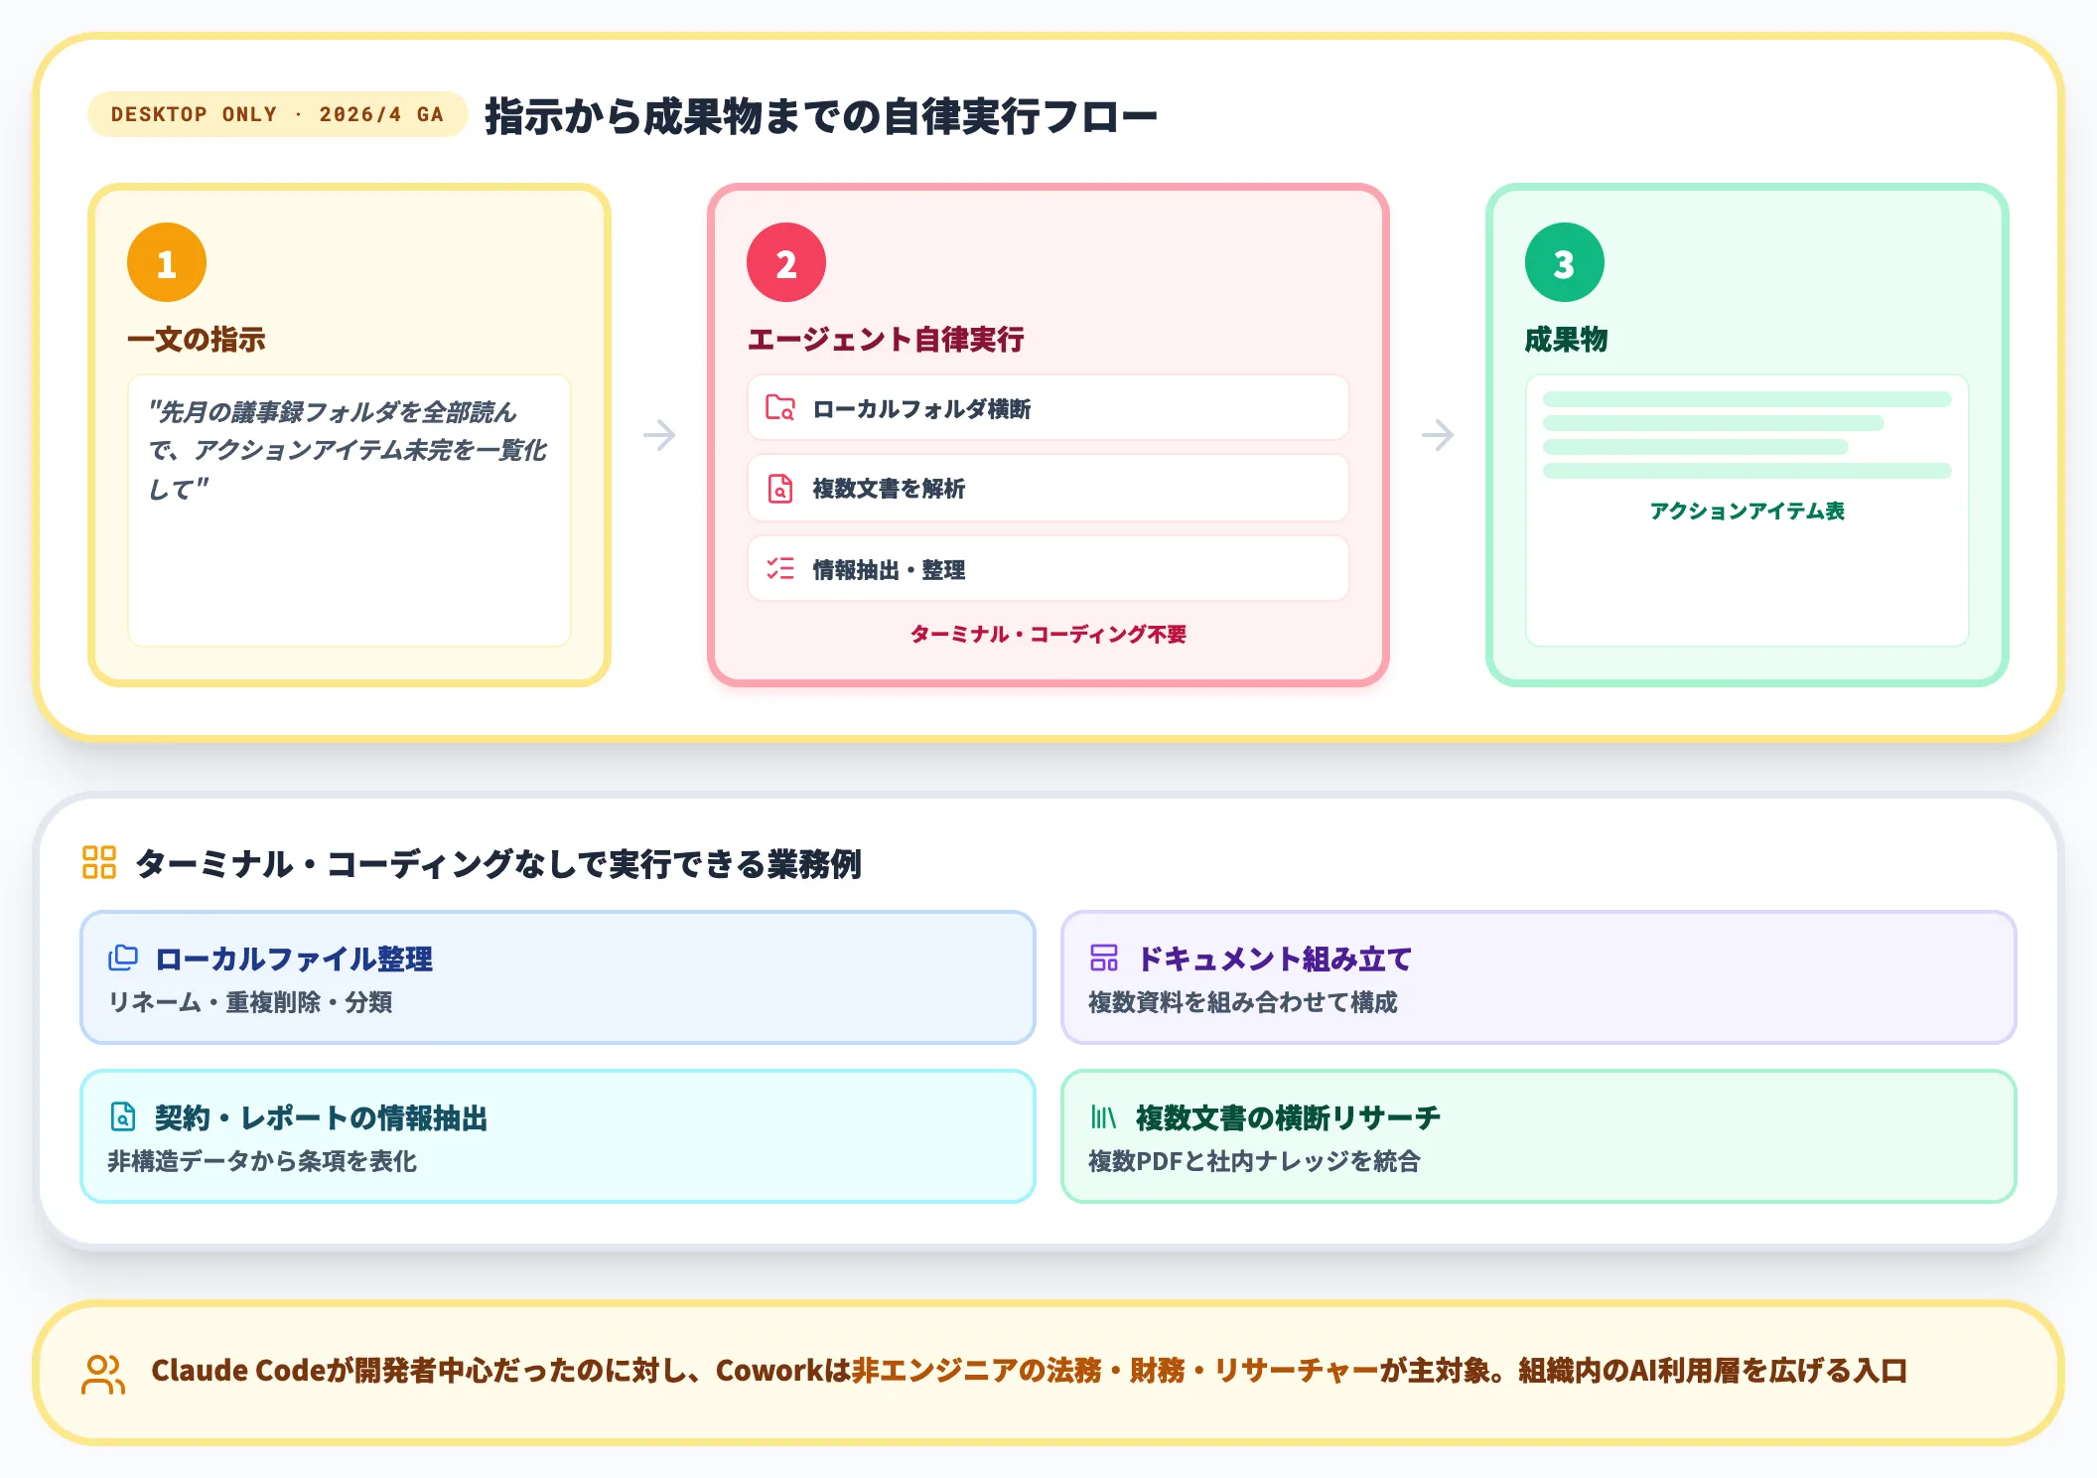Click the checklist icon beside 情報抽出・整理
The width and height of the screenshot is (2097, 1478).
780,569
